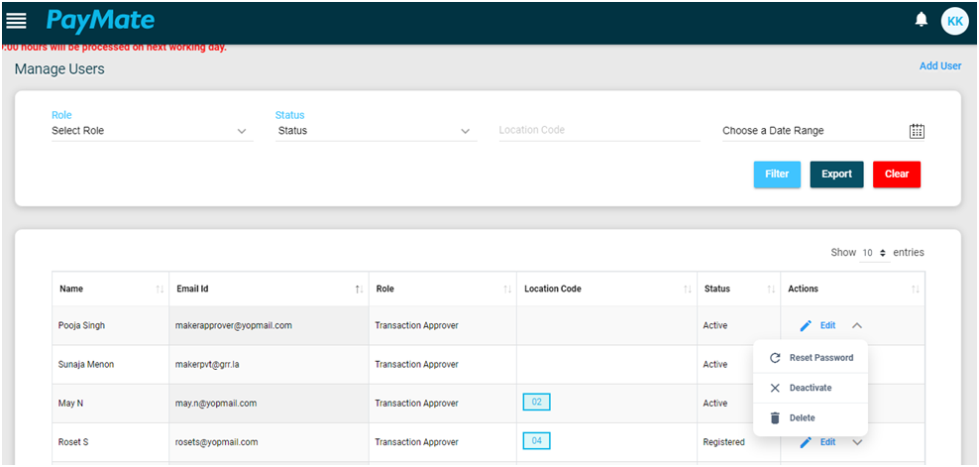The height and width of the screenshot is (467, 979).
Task: Click the Add User link
Action: pyautogui.click(x=940, y=66)
